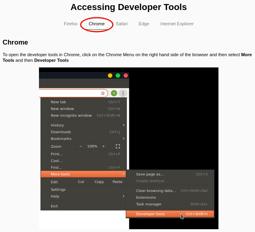Choose New window menu entry
Screen dimensions: 255x232
click(x=84, y=109)
